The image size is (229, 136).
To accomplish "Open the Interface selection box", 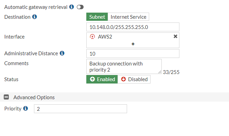I will [x=133, y=40].
